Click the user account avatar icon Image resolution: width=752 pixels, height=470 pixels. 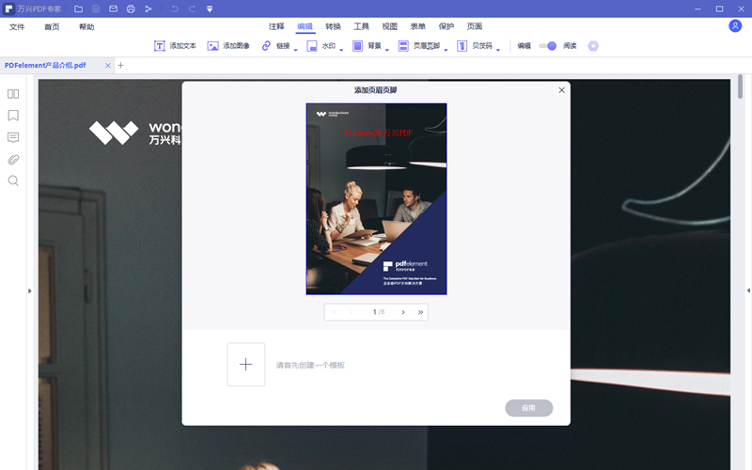tap(735, 26)
